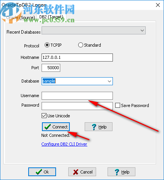Close the OracleToDB2 Logon dialog
The width and height of the screenshot is (164, 180).
(x=158, y=5)
